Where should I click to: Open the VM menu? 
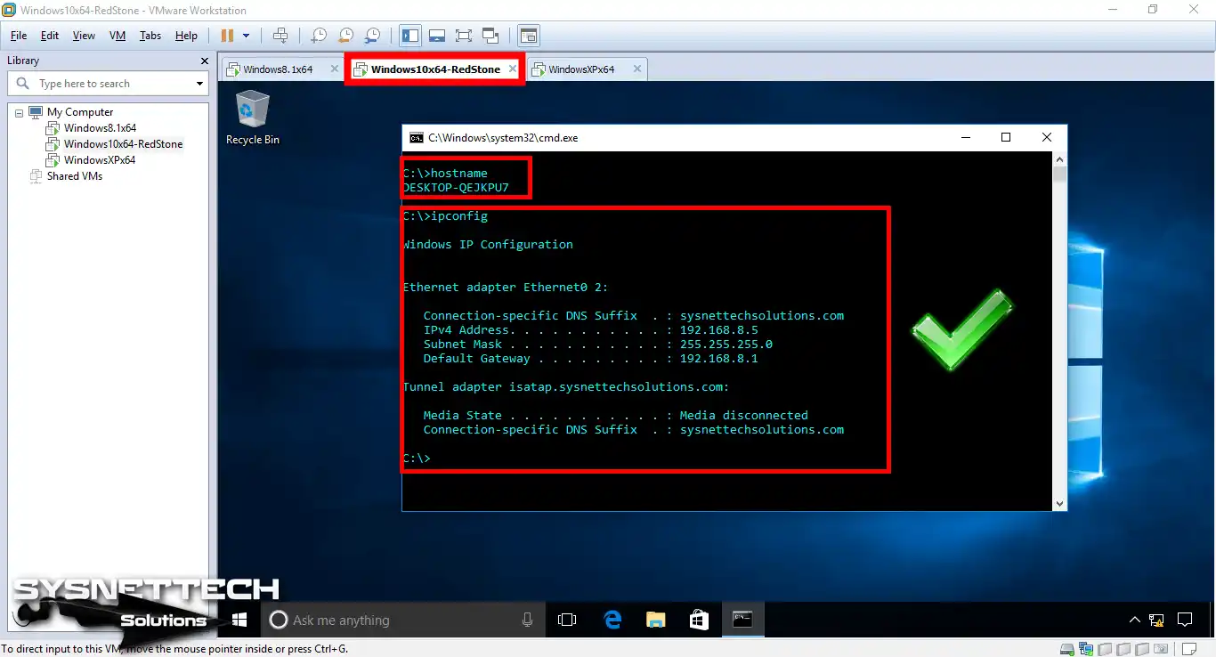[x=117, y=36]
